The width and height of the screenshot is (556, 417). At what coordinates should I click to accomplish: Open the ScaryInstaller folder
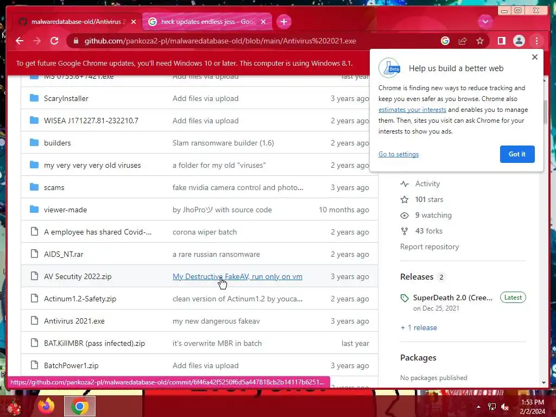pos(66,98)
